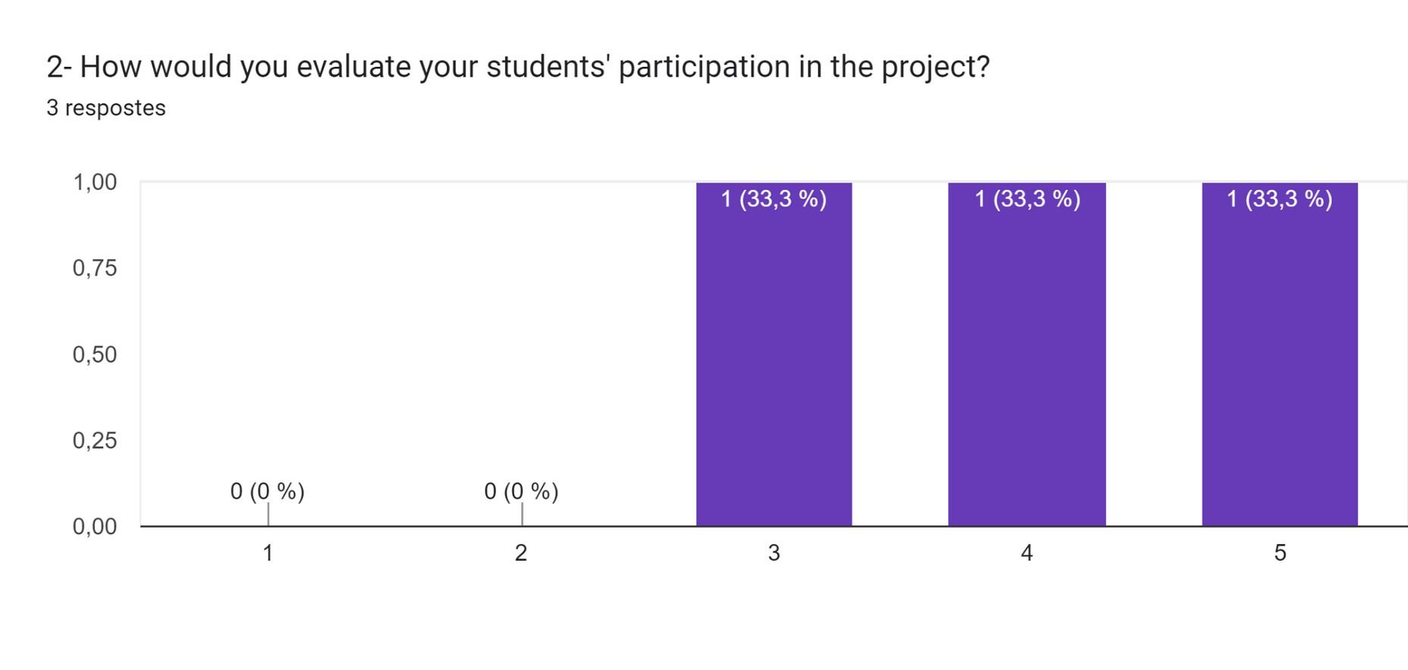Image resolution: width=1408 pixels, height=670 pixels.
Task: Click the "0 (0 %)" label above rating 1
Action: point(267,491)
